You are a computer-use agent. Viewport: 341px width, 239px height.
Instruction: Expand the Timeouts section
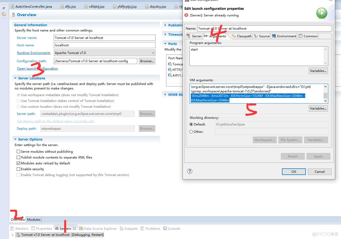click(165, 34)
